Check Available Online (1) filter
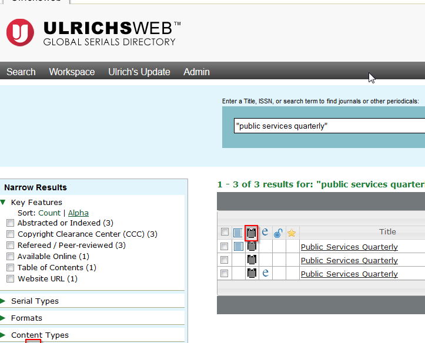 click(x=11, y=257)
